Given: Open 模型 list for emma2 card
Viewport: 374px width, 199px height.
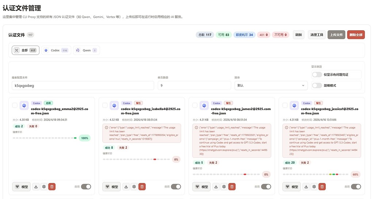Looking at the screenshot, I should pyautogui.click(x=22, y=187).
